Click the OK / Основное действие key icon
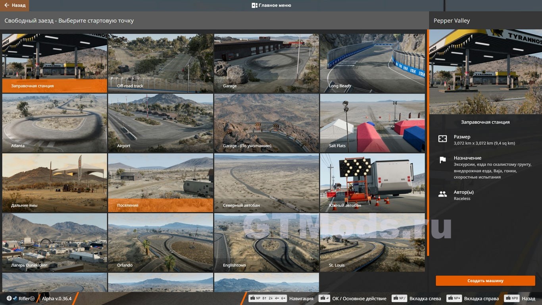 point(324,298)
